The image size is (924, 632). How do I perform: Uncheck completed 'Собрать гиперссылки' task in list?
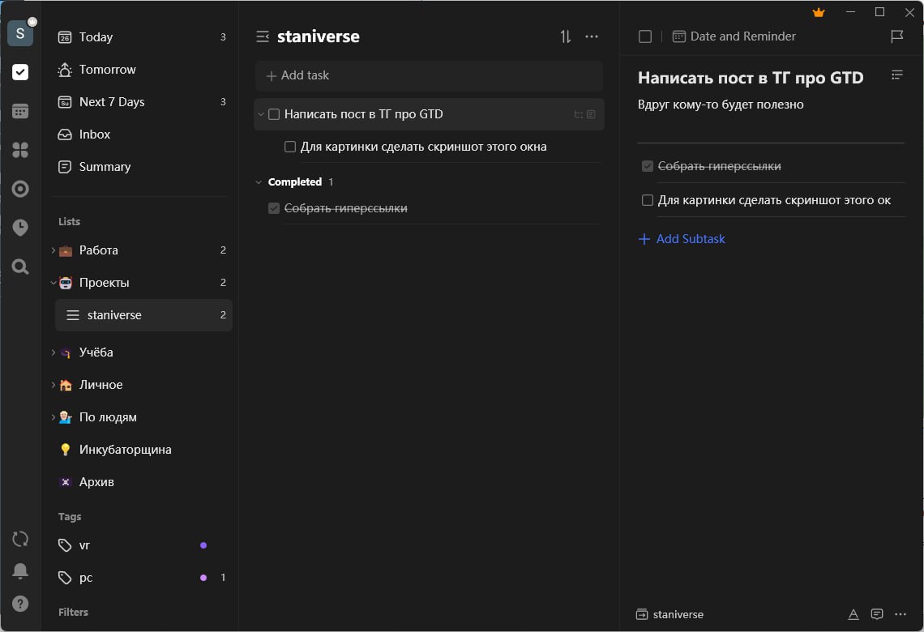click(x=274, y=208)
